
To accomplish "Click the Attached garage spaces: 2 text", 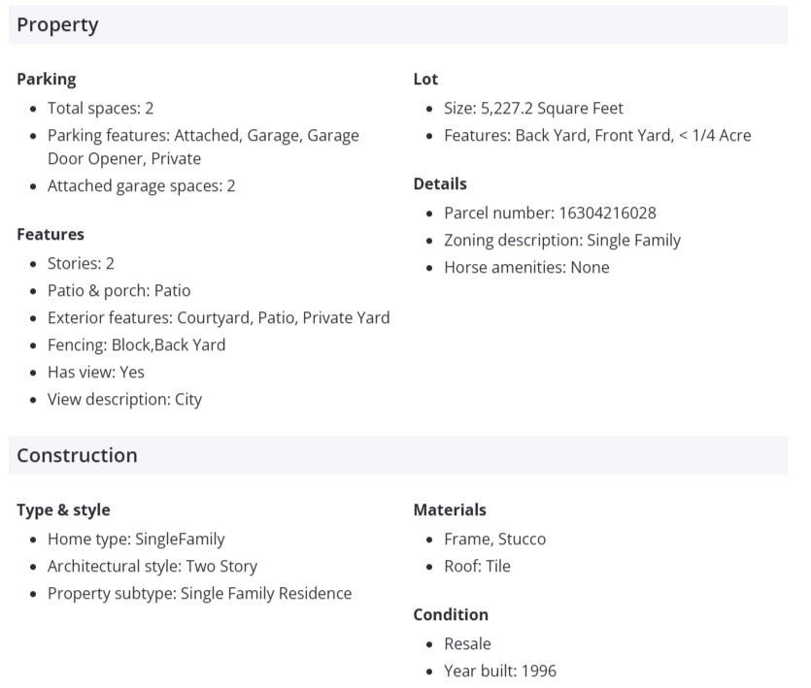I will 141,186.
